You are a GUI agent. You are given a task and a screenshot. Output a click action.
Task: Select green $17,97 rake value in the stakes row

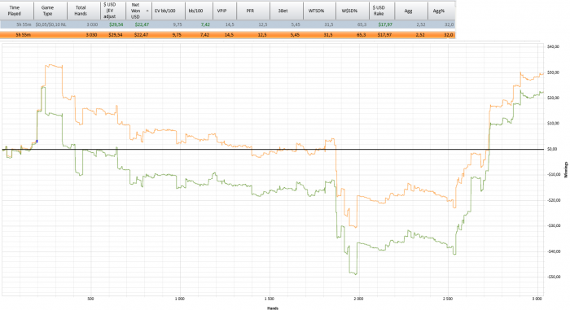click(385, 24)
